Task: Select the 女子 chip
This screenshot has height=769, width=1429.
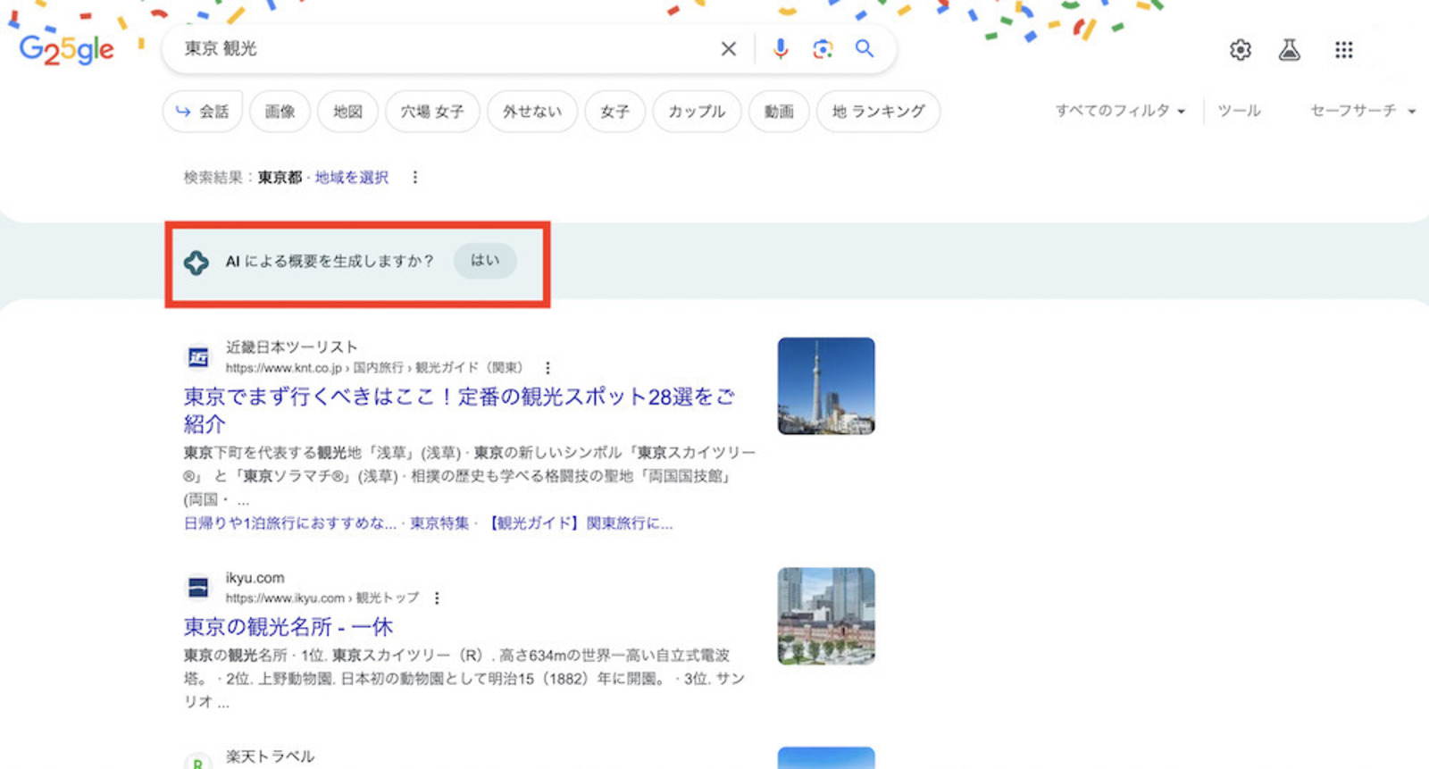Action: click(614, 112)
